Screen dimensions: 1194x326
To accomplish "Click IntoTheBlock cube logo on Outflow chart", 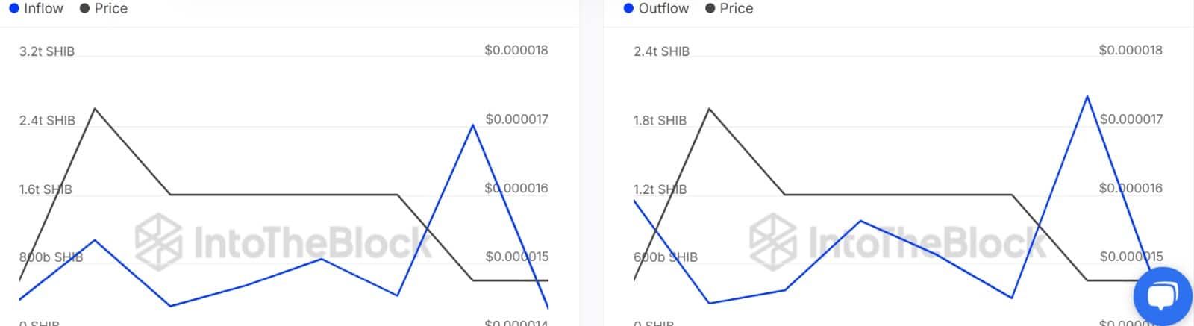I will [x=773, y=242].
